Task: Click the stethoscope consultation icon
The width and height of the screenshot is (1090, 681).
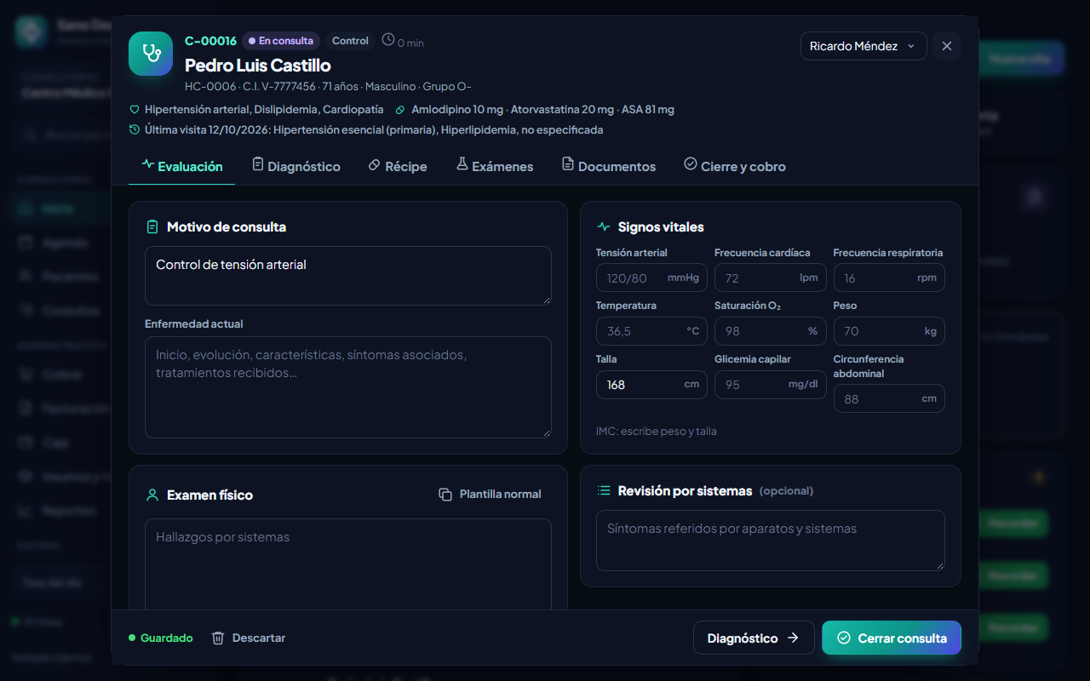Action: 151,54
